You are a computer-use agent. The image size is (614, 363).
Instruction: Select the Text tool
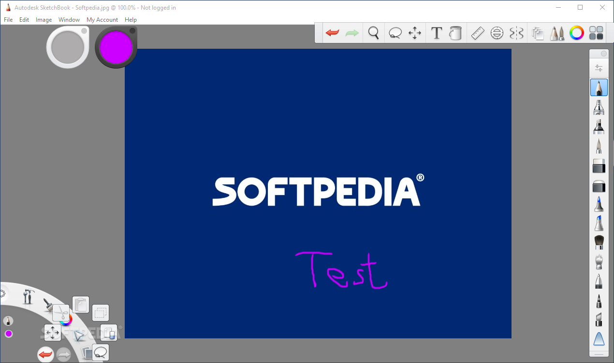[437, 33]
